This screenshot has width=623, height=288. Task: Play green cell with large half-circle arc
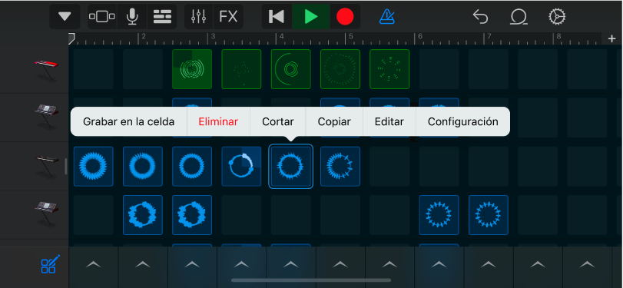pos(291,69)
